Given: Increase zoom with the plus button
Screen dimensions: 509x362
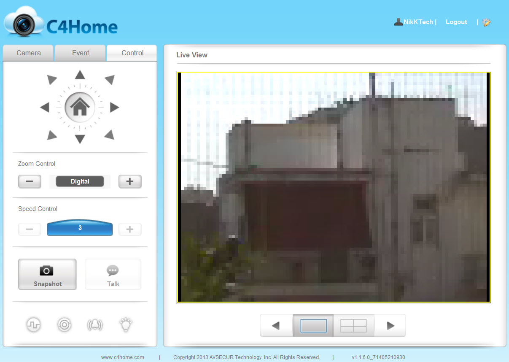Looking at the screenshot, I should [130, 181].
